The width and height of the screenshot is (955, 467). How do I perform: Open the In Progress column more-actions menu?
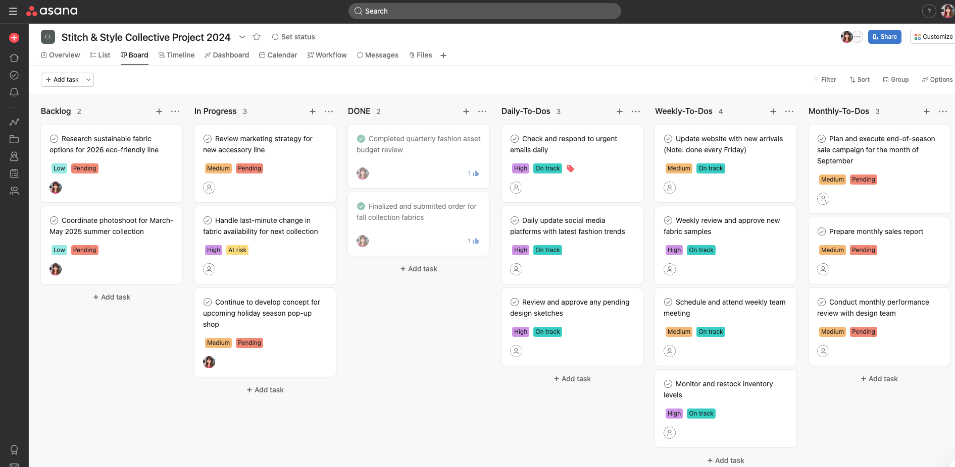329,111
